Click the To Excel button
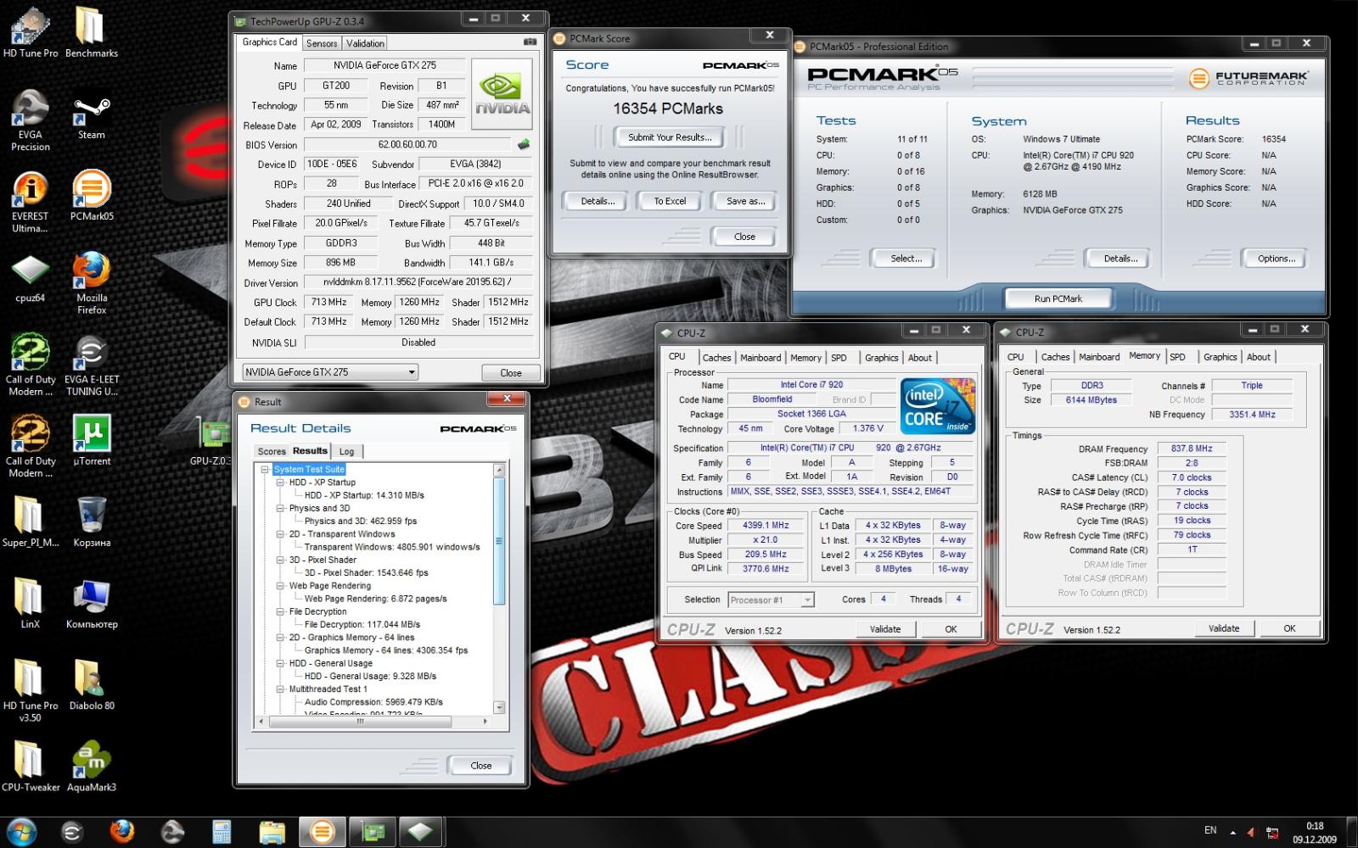 (670, 201)
